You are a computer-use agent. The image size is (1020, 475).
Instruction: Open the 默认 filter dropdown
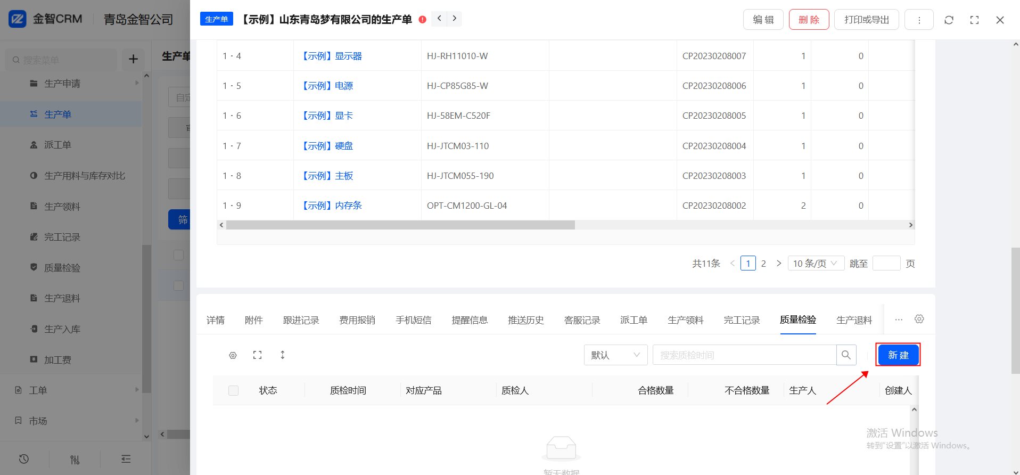(x=616, y=355)
